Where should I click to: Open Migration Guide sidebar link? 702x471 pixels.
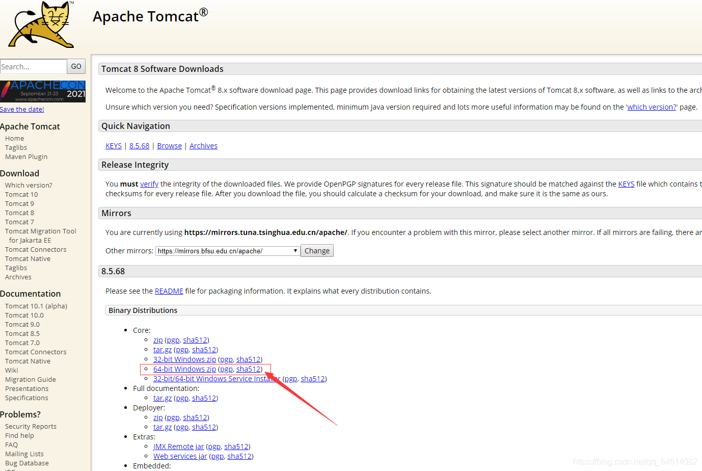click(31, 380)
